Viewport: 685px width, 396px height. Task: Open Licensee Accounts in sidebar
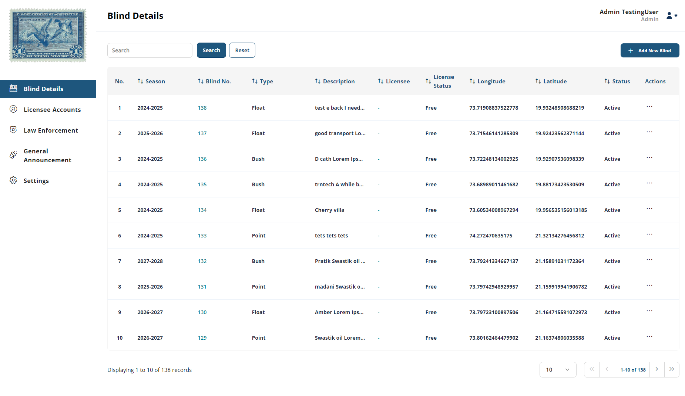[x=52, y=110]
